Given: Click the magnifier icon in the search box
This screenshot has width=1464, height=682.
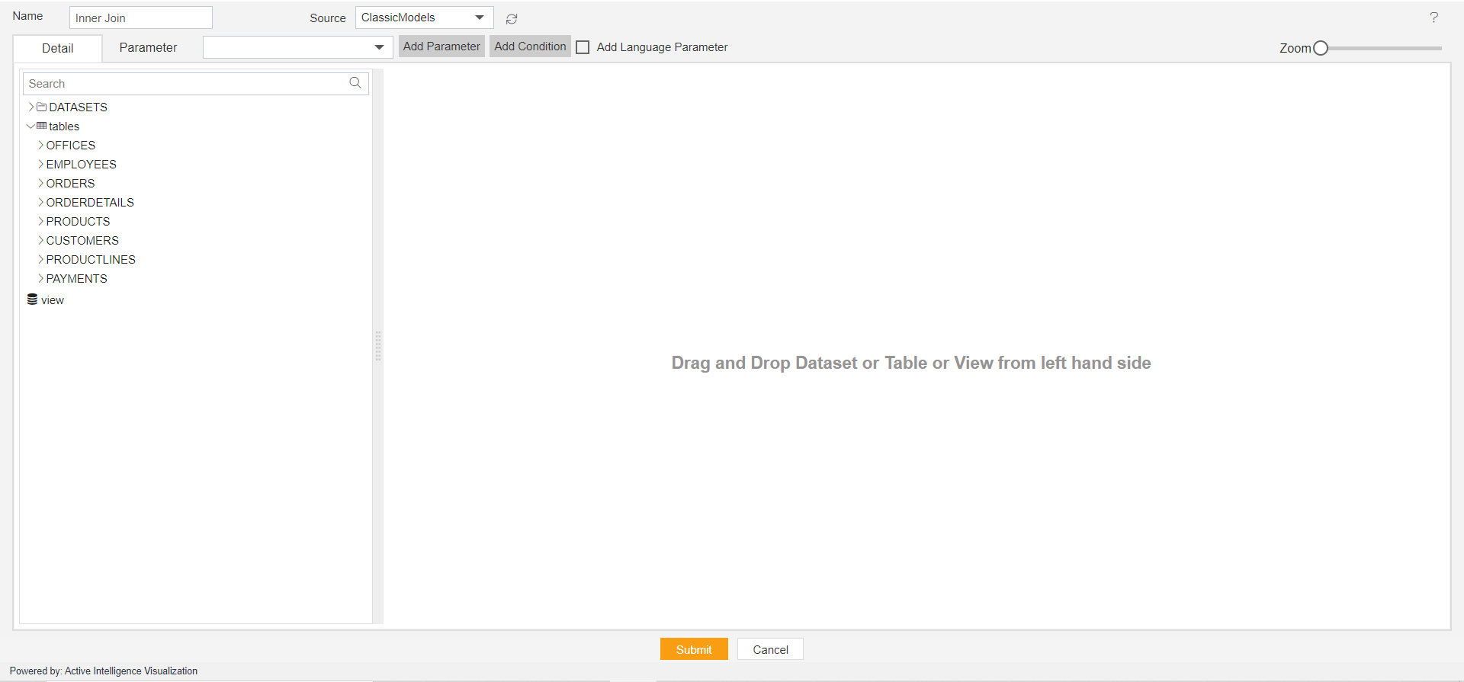Looking at the screenshot, I should tap(355, 83).
